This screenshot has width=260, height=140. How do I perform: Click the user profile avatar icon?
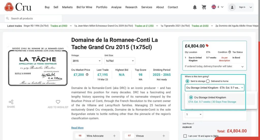click(232, 7)
